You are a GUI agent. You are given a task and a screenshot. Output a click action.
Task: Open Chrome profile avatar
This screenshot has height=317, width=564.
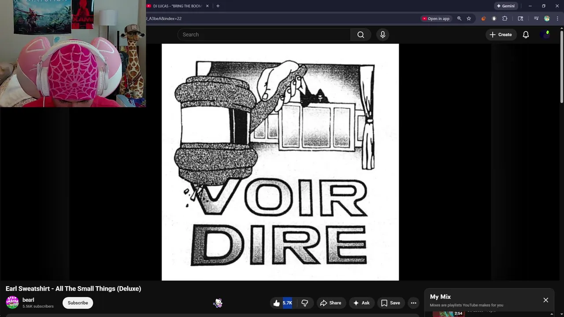coord(547,18)
